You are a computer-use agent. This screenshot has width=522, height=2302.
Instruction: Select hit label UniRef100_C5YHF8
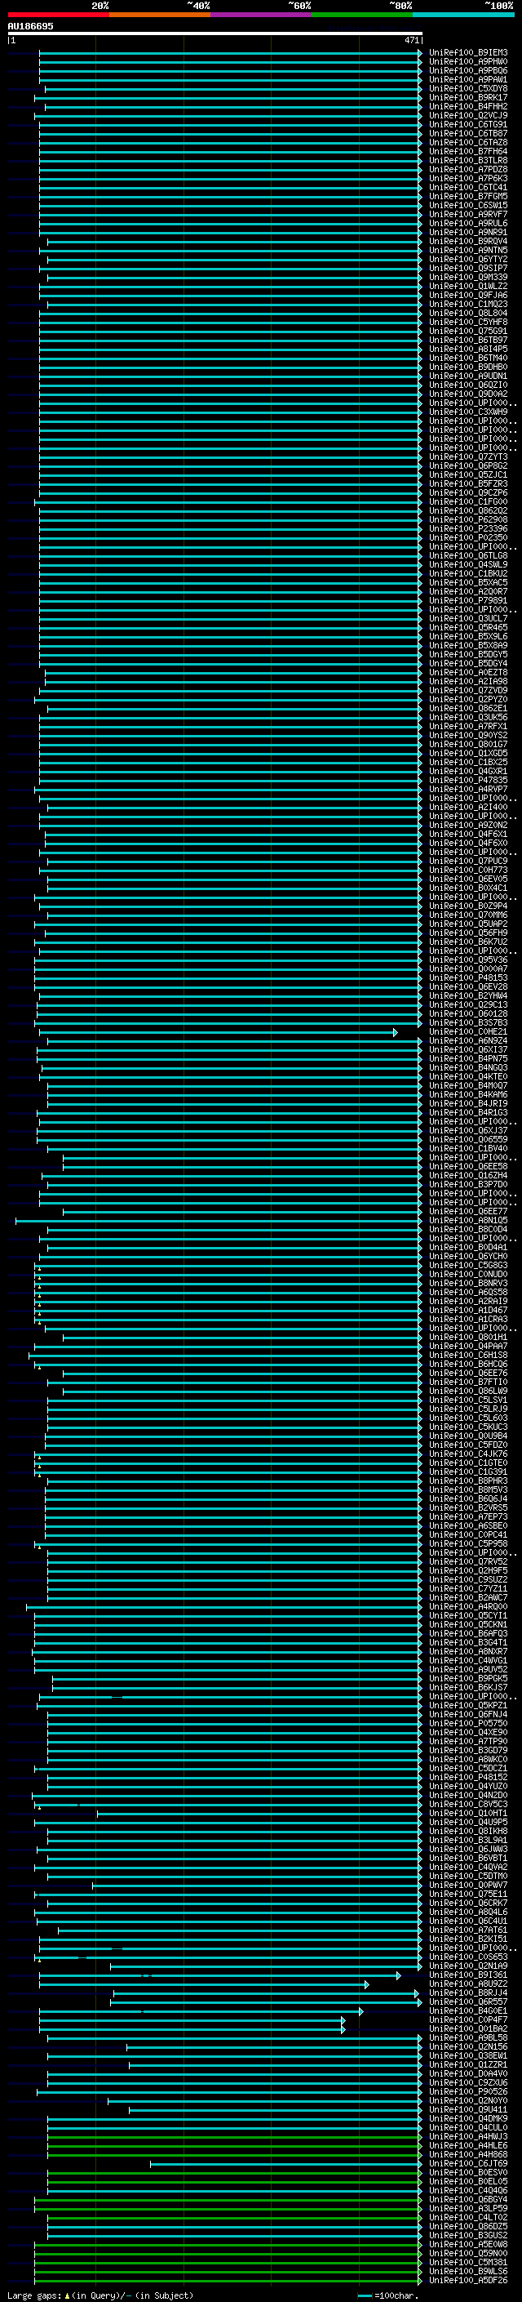click(468, 322)
